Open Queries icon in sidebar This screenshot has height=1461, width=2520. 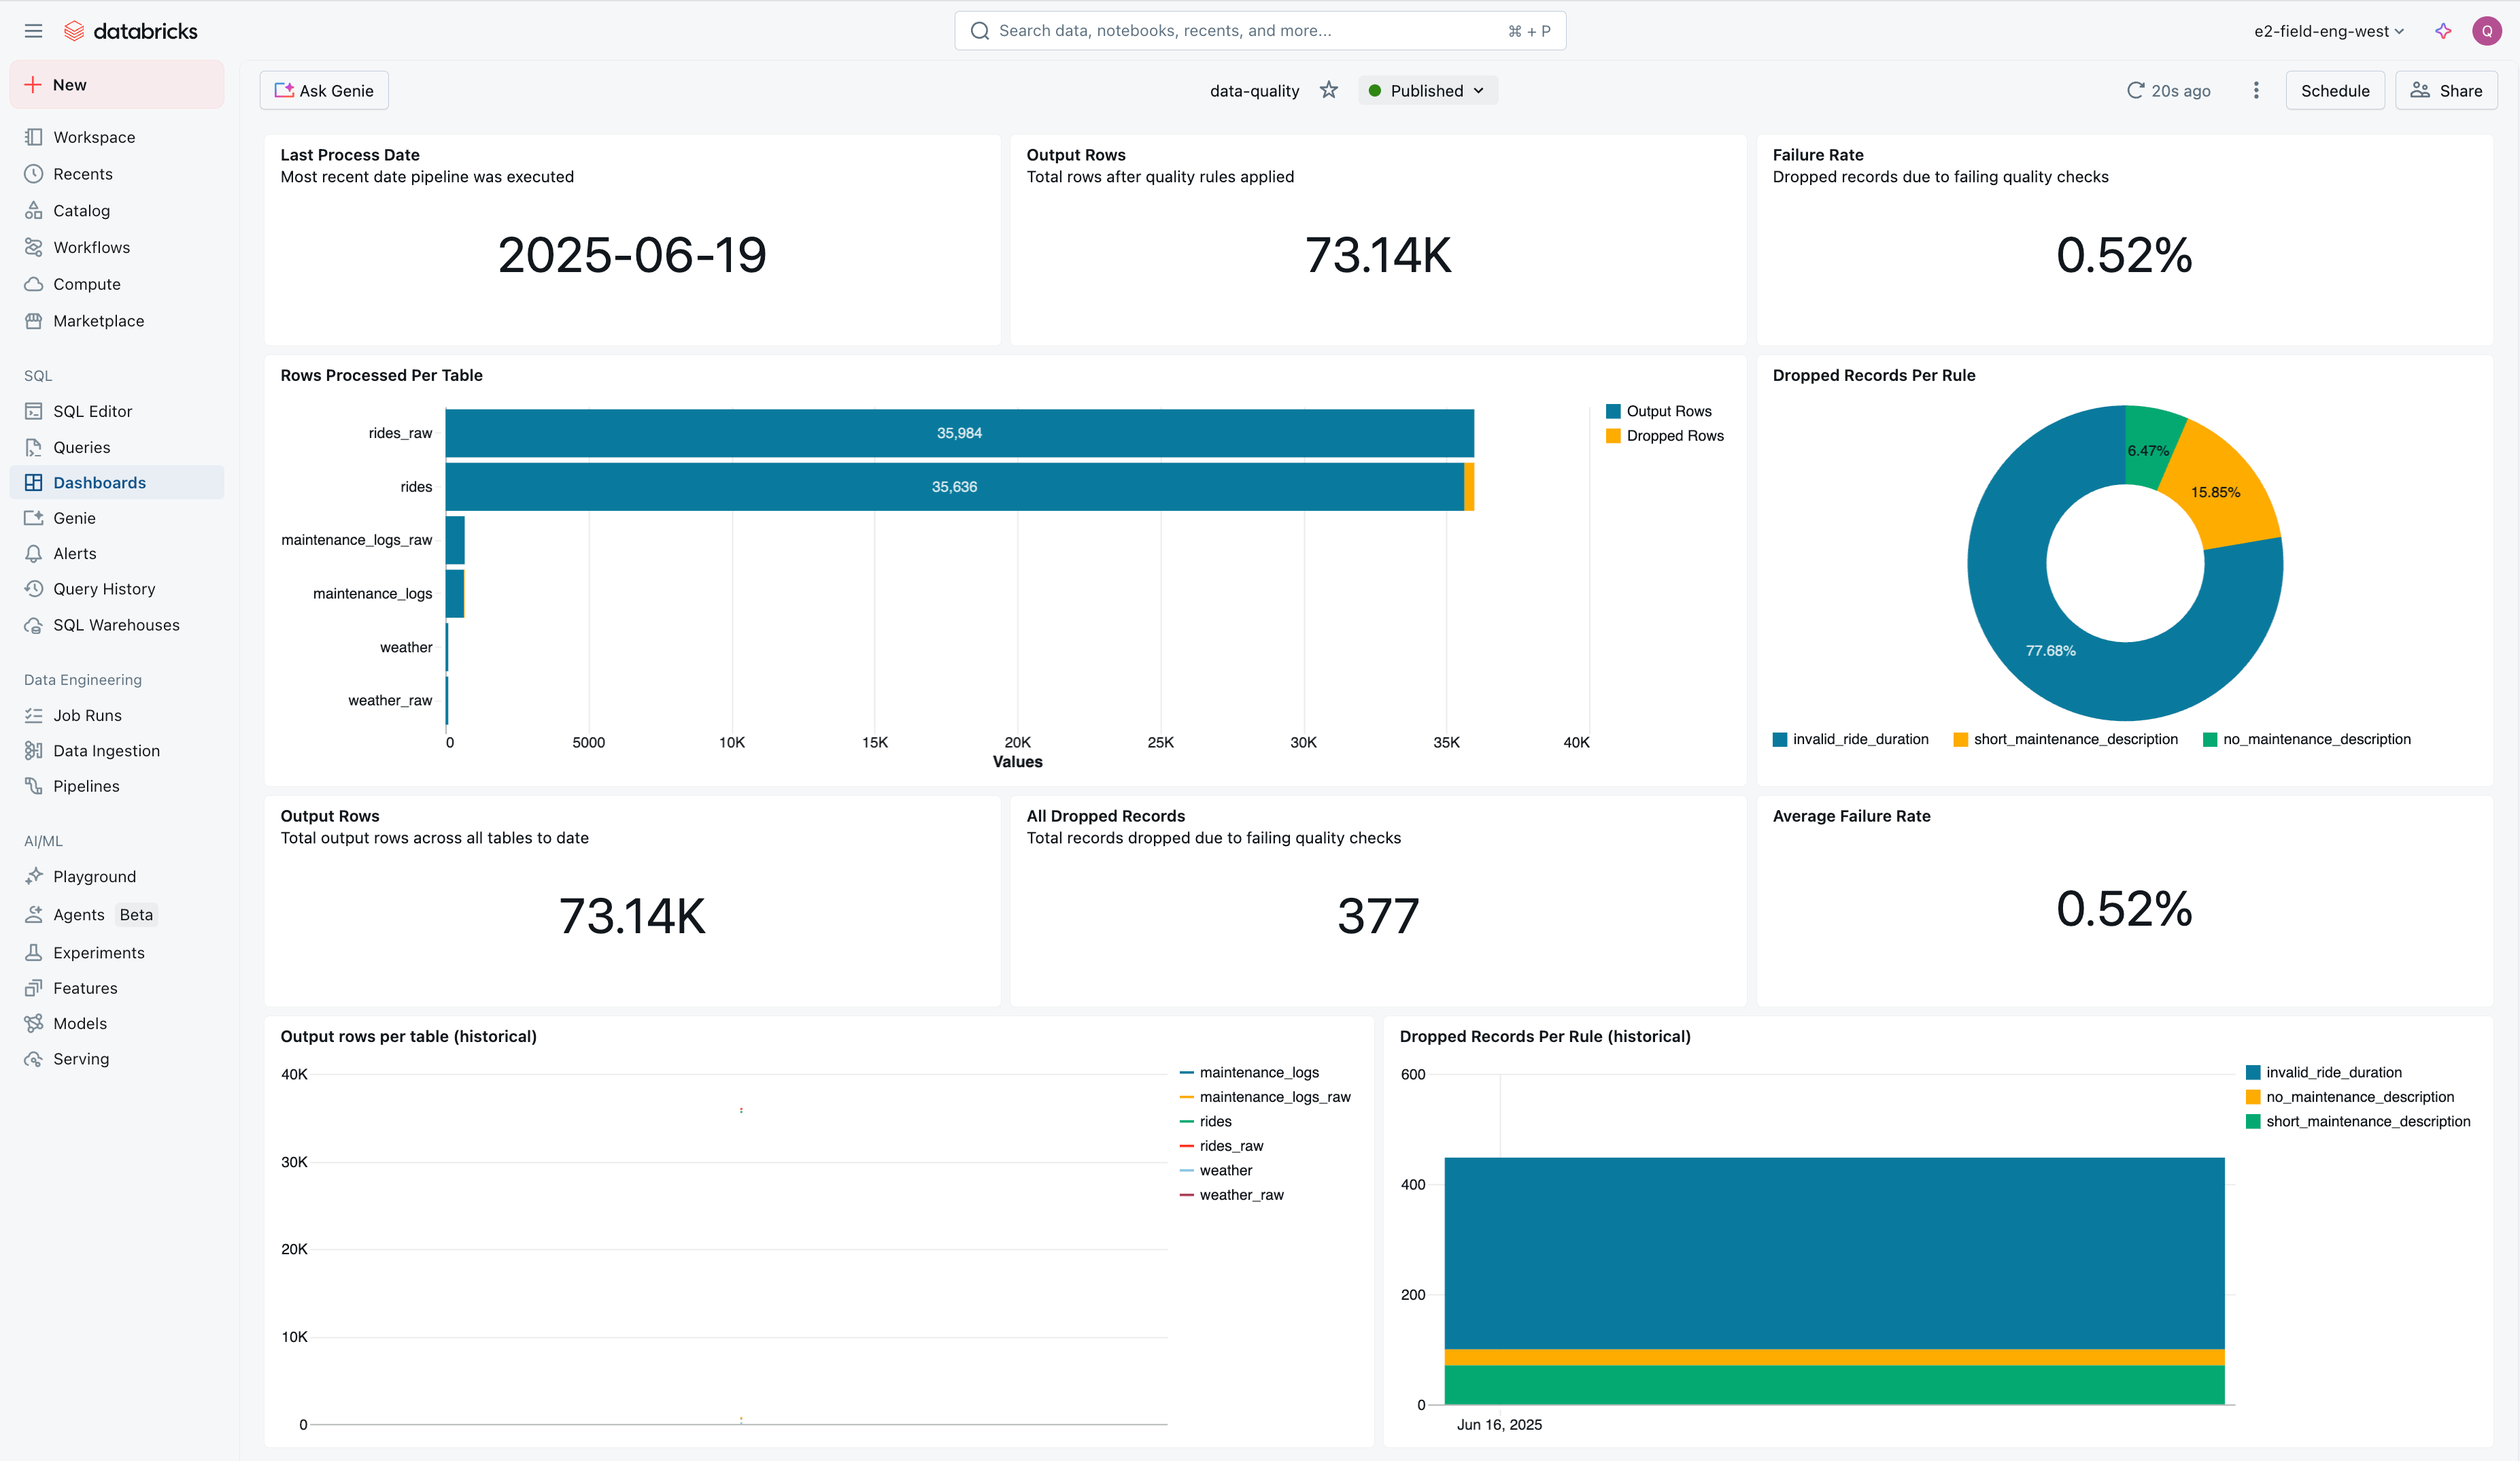coord(34,447)
